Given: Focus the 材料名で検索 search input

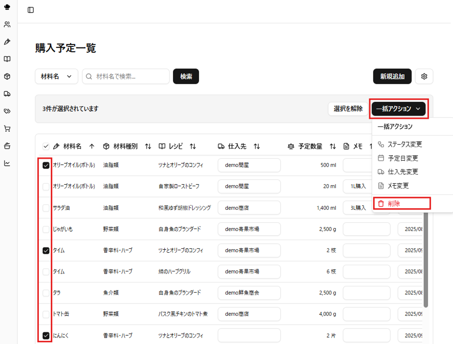Looking at the screenshot, I should click(x=126, y=76).
